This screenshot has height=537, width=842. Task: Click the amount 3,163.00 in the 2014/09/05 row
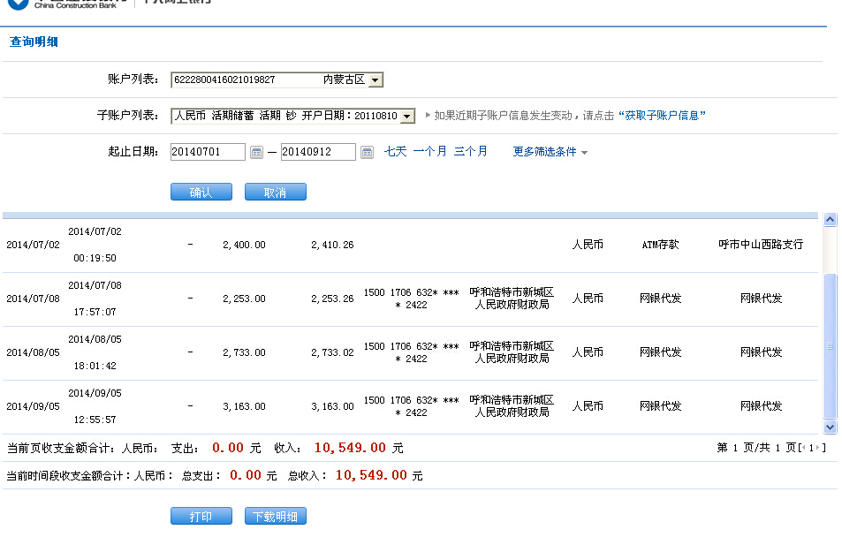[245, 406]
